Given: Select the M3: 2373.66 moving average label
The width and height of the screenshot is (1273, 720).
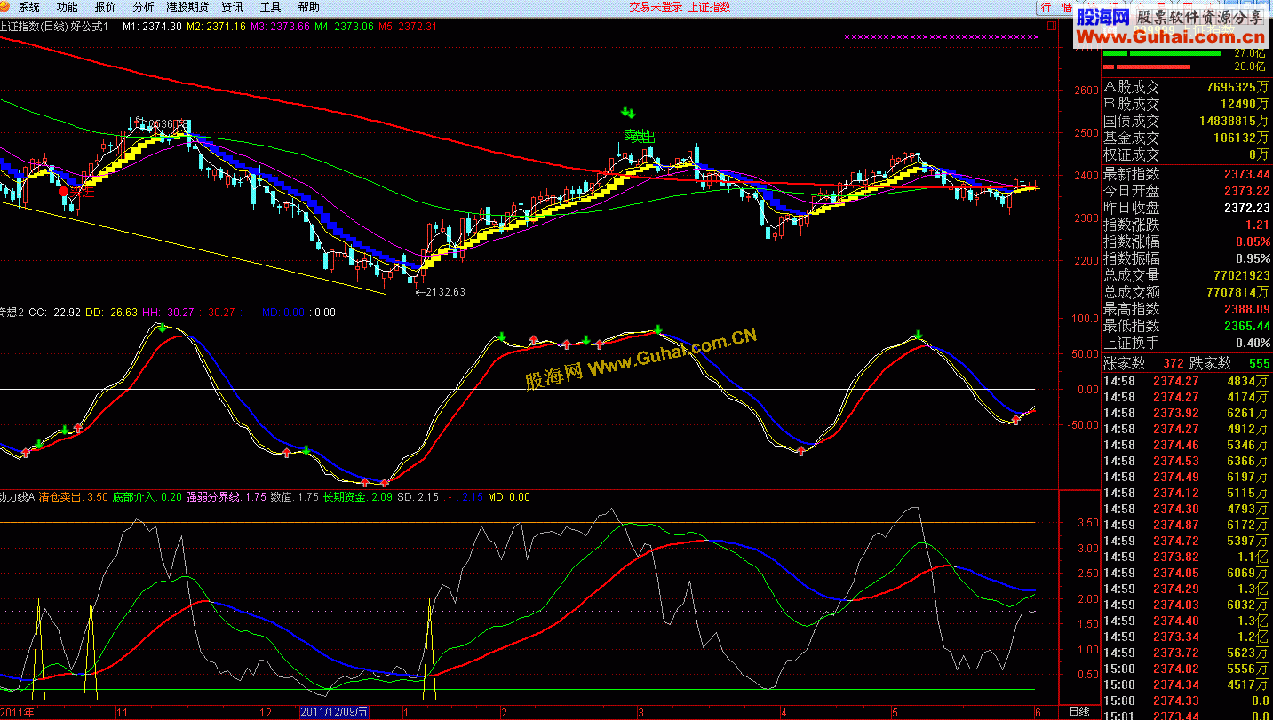Looking at the screenshot, I should 280,27.
